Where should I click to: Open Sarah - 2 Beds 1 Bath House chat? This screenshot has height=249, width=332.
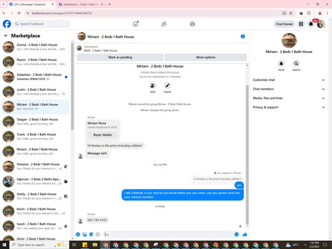[35, 226]
